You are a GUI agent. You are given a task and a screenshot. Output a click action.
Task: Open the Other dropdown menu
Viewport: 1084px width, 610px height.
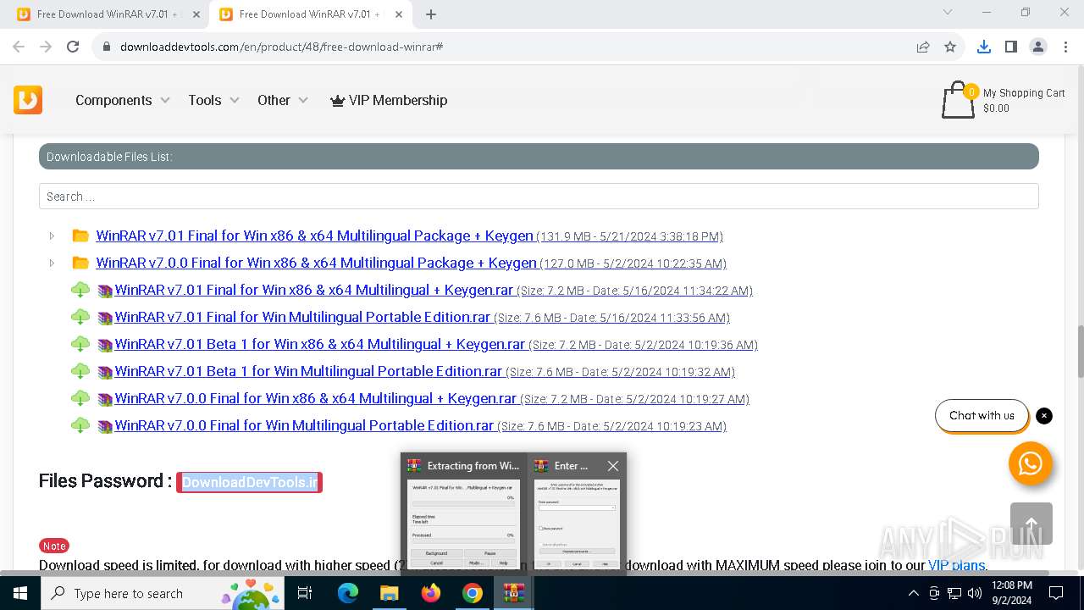(283, 100)
